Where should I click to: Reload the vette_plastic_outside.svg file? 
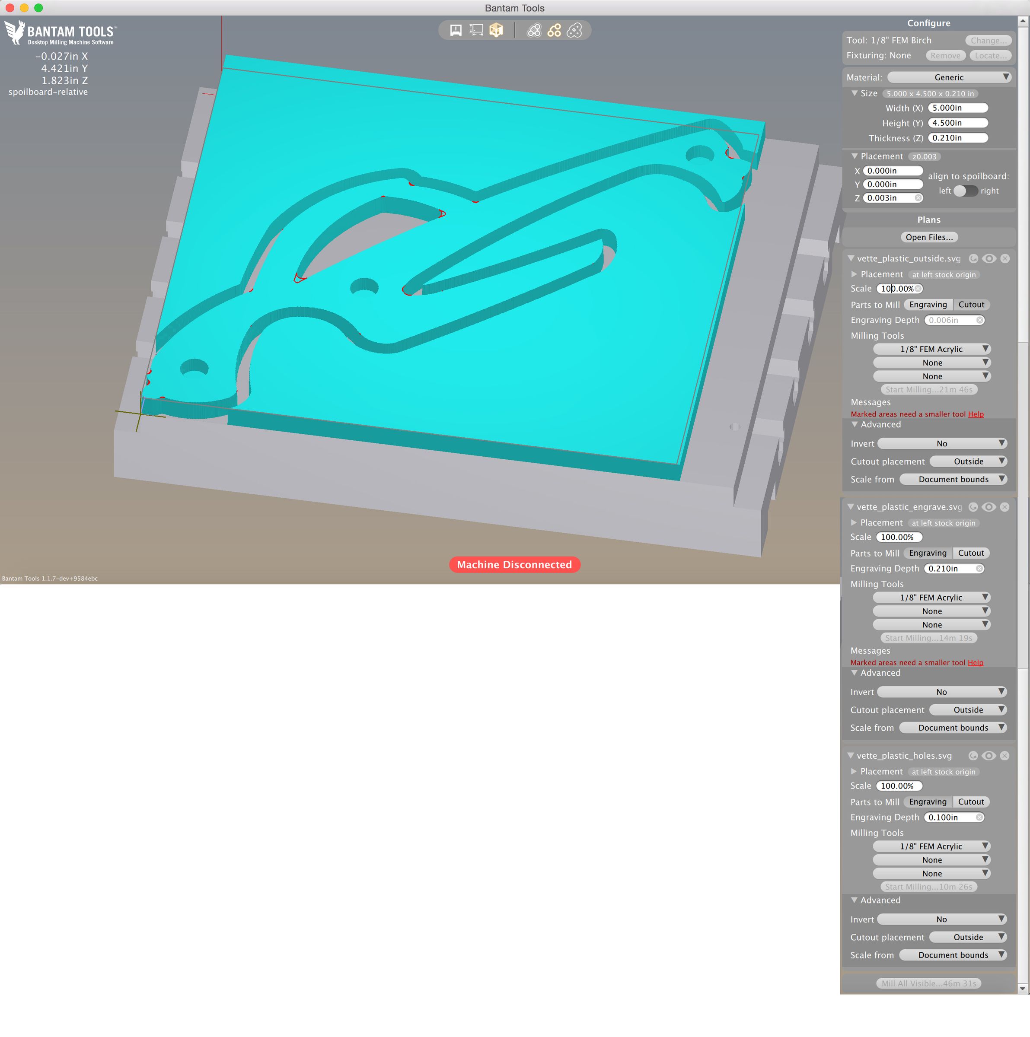click(973, 259)
